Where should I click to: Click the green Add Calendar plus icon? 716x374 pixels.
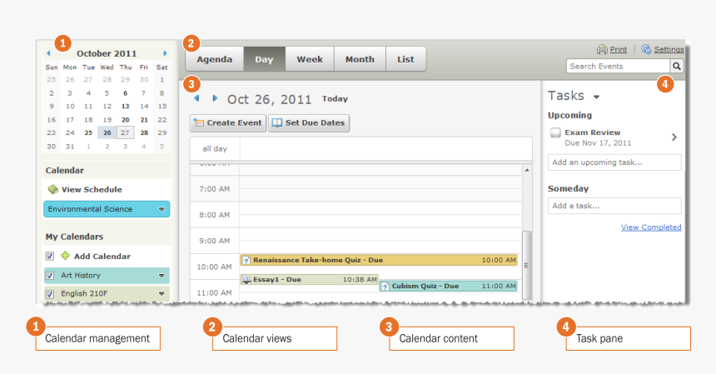click(65, 256)
